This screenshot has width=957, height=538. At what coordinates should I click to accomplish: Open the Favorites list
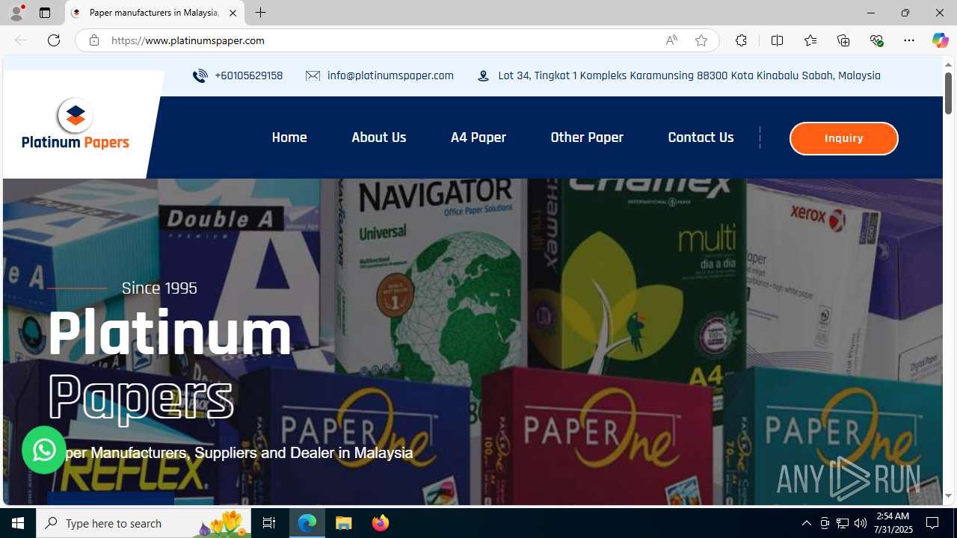coord(810,40)
